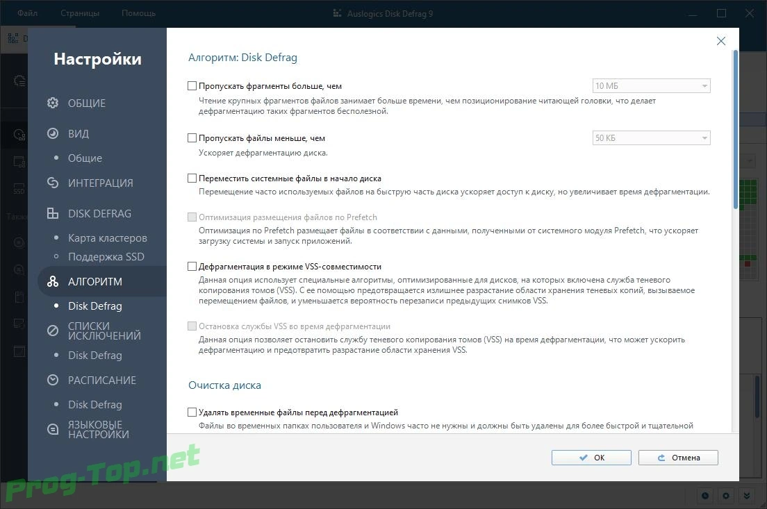This screenshot has width=767, height=509.
Task: Click the РАСПИСАНИЕ clock icon
Action: coord(53,380)
